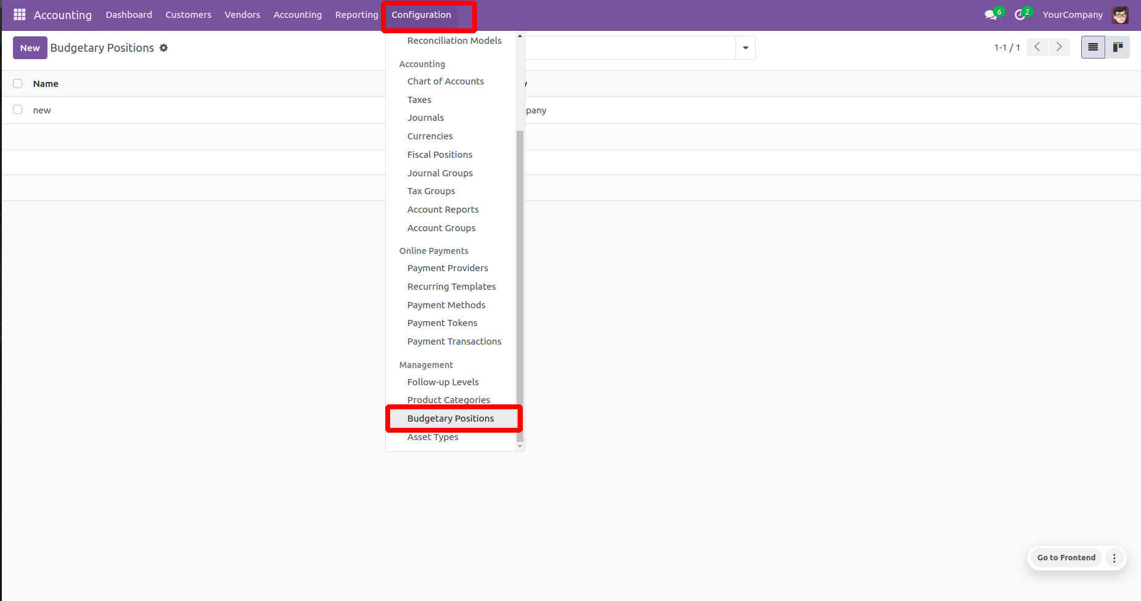Viewport: 1141px width, 601px height.
Task: Click the gear icon beside Budgetary Positions
Action: pos(163,48)
